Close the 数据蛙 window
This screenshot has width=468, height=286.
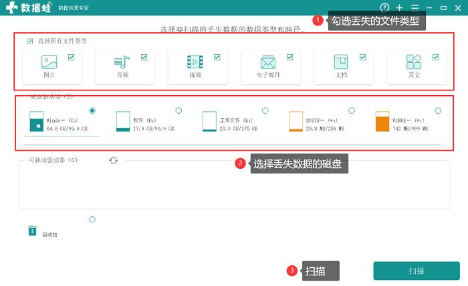tap(458, 8)
